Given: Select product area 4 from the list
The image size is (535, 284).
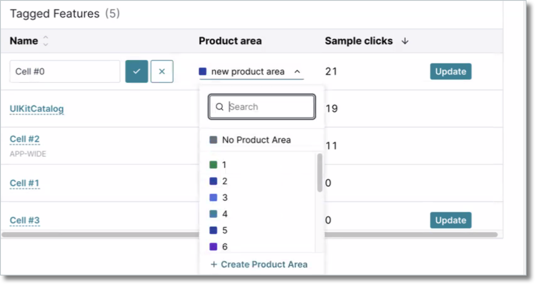Looking at the screenshot, I should (x=224, y=214).
